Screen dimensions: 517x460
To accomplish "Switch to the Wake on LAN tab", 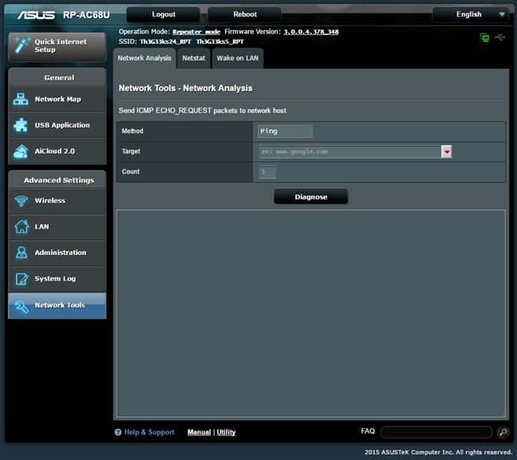I will coord(237,58).
